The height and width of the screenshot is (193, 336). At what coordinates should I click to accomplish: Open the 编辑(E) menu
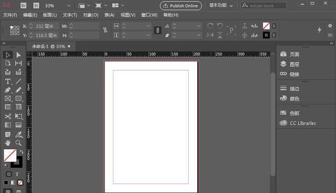coord(30,15)
